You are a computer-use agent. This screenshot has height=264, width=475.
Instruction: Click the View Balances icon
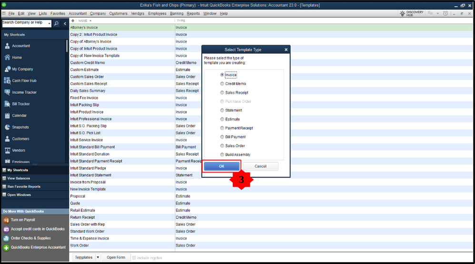pyautogui.click(x=4, y=178)
